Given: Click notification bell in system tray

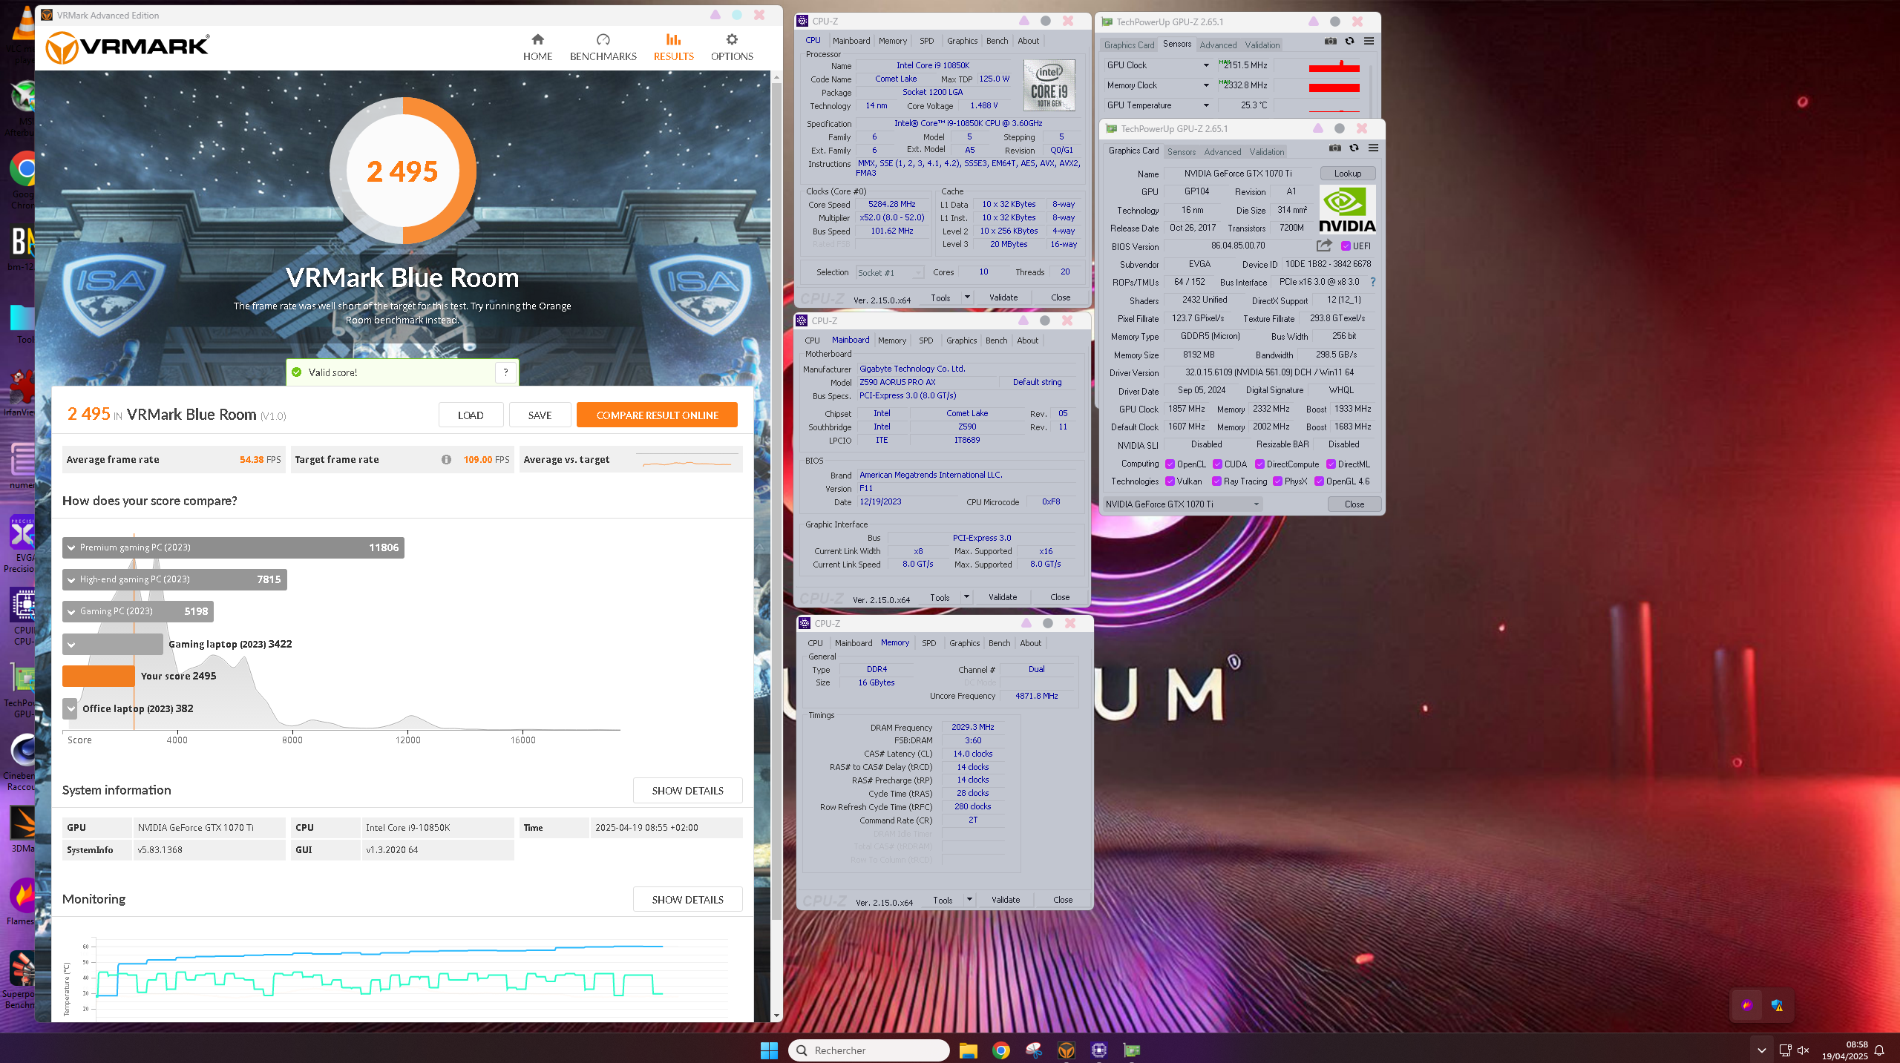Looking at the screenshot, I should point(1879,1050).
